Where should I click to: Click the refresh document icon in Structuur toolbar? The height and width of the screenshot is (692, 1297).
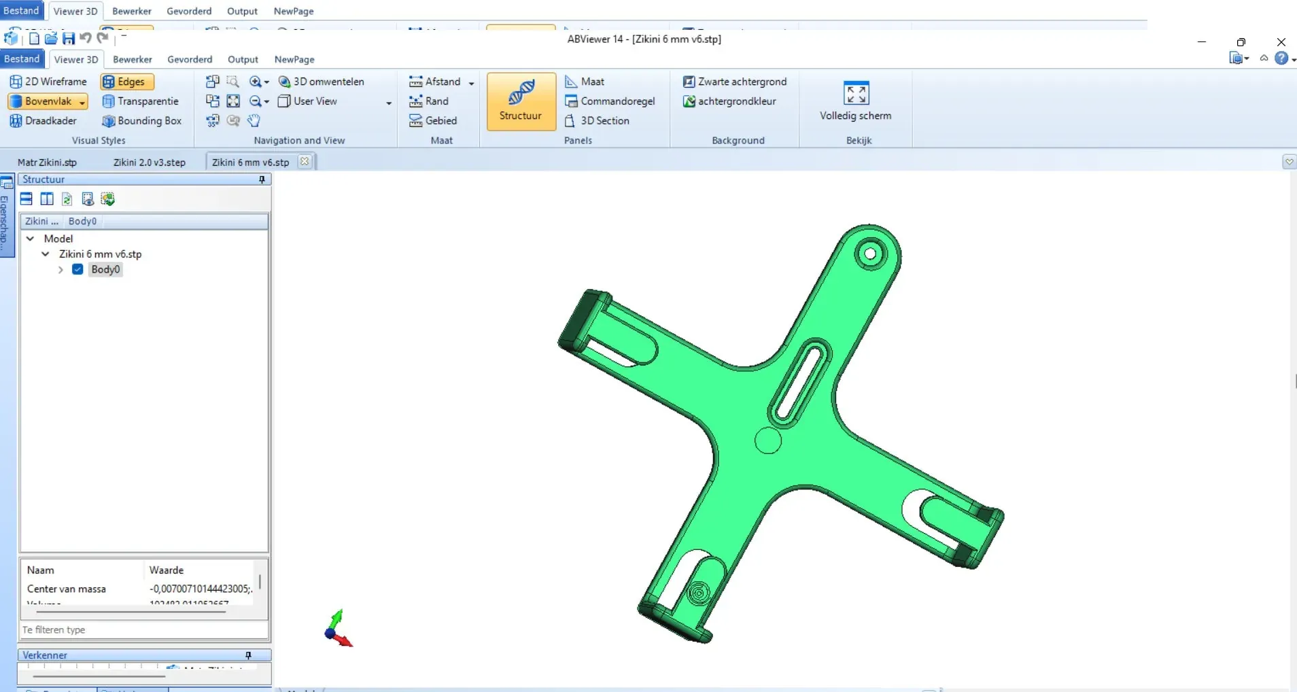point(67,199)
